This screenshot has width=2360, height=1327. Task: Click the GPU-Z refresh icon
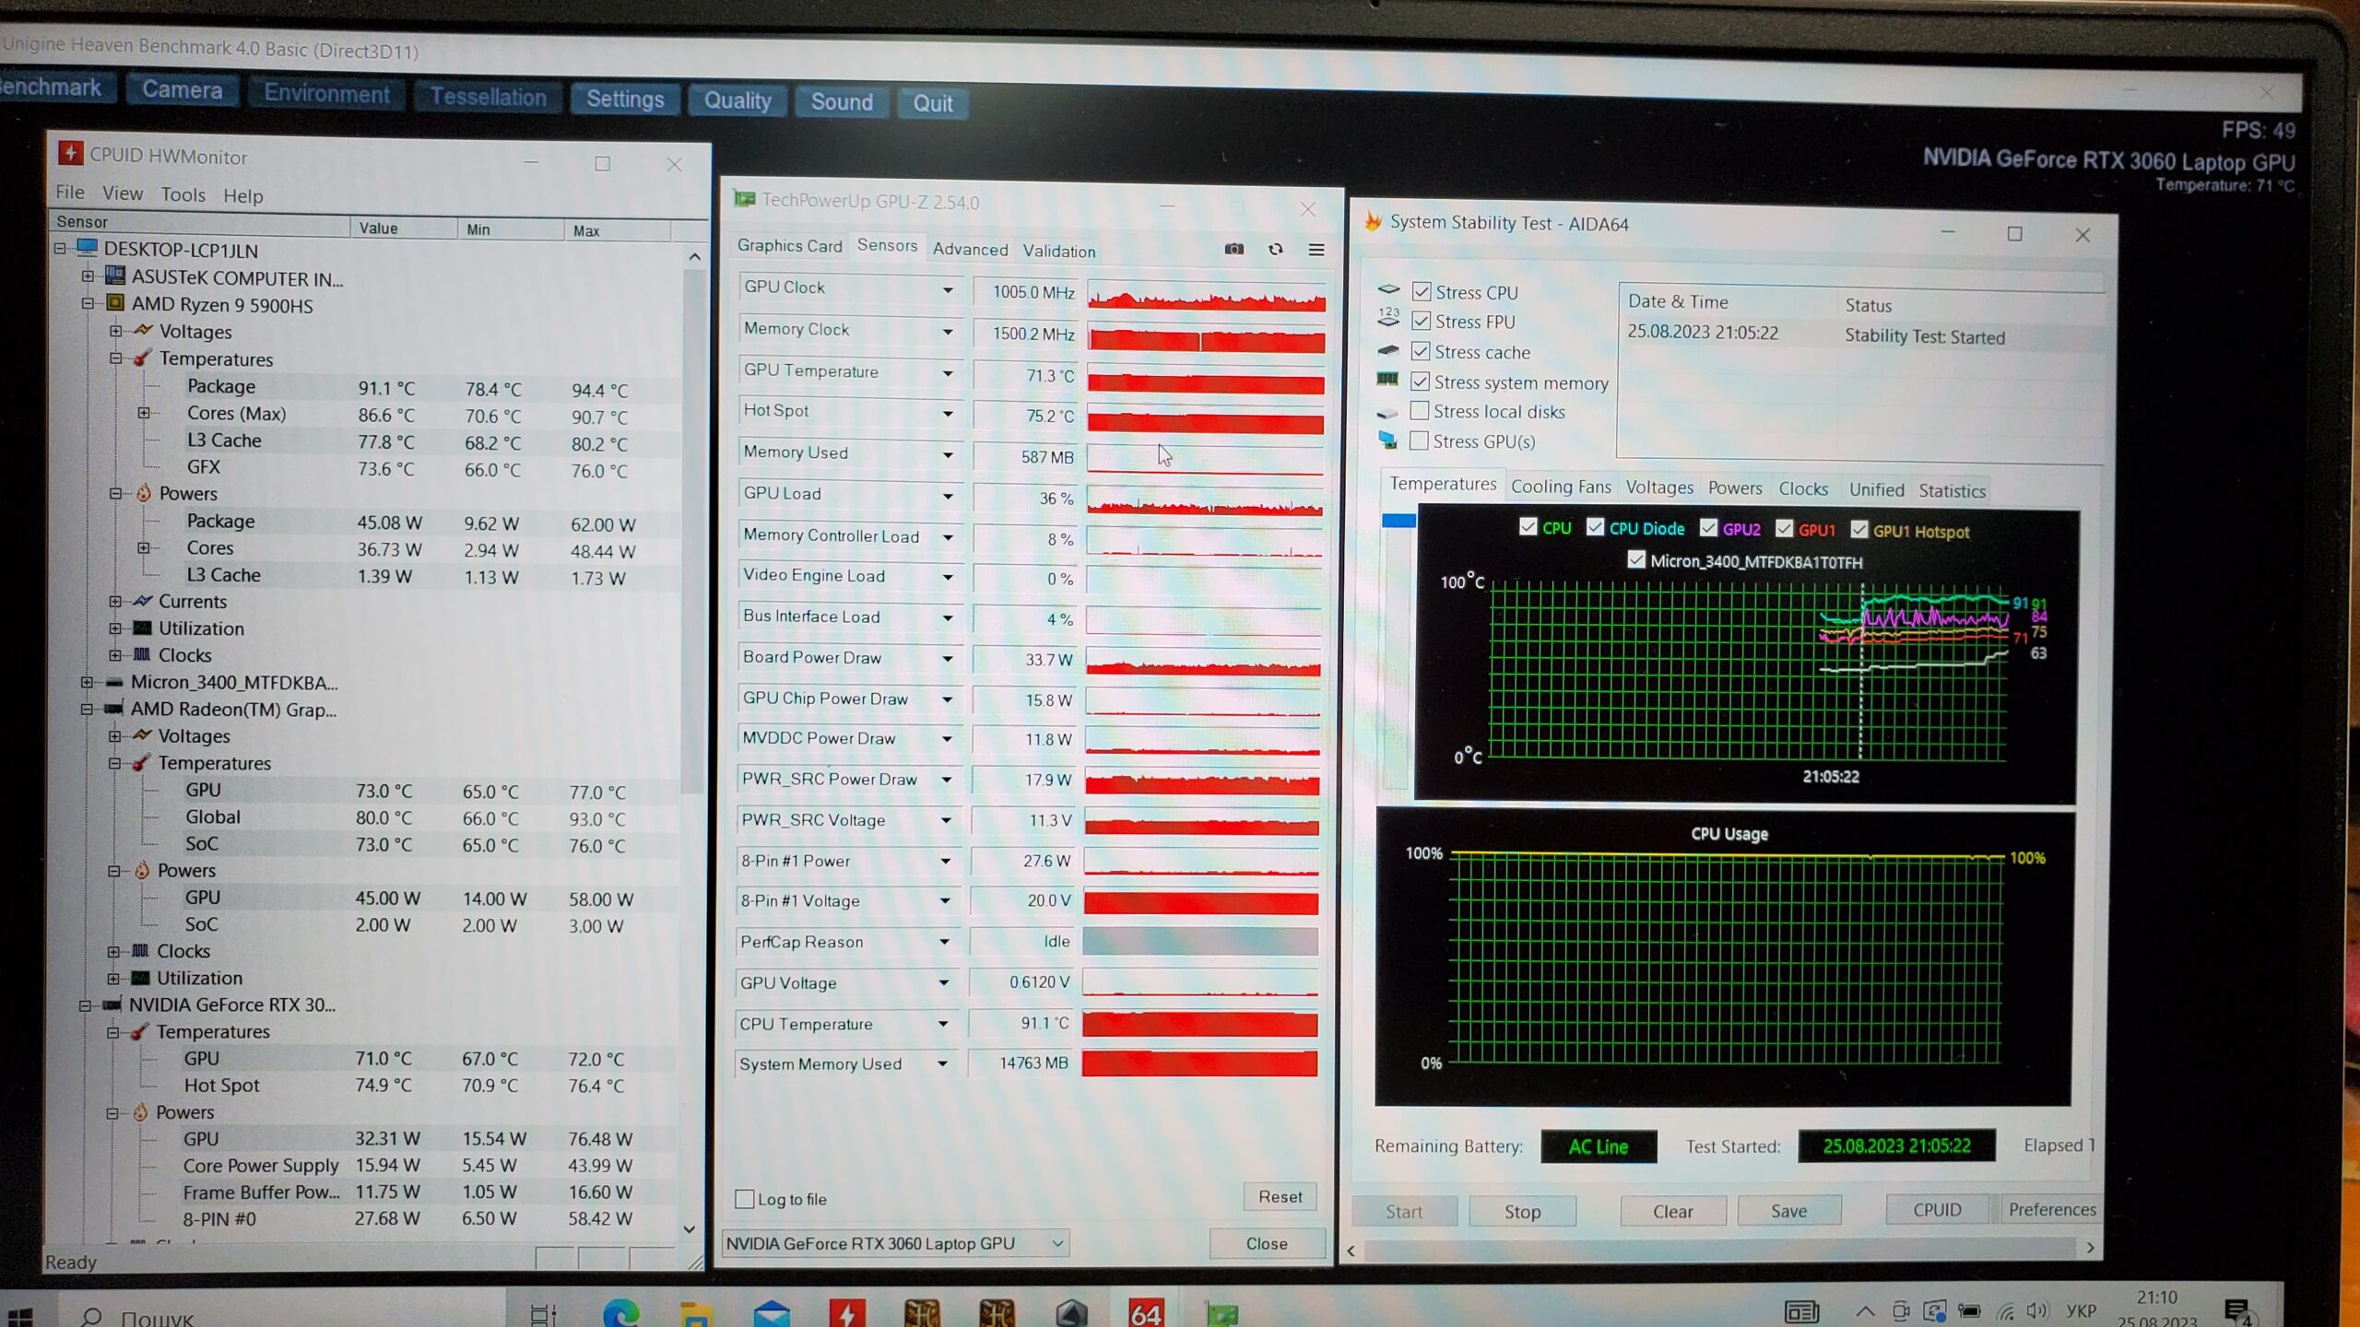coord(1276,249)
